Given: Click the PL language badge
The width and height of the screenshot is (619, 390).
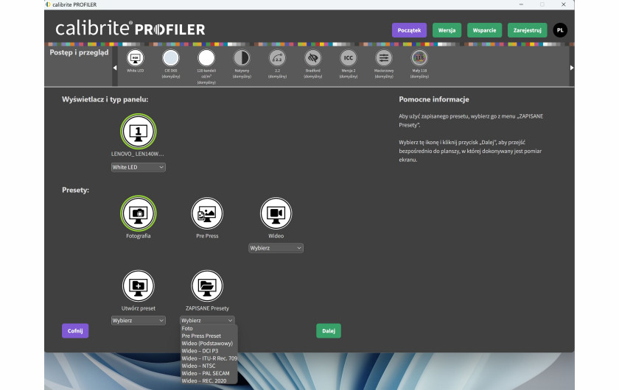Looking at the screenshot, I should (x=560, y=30).
